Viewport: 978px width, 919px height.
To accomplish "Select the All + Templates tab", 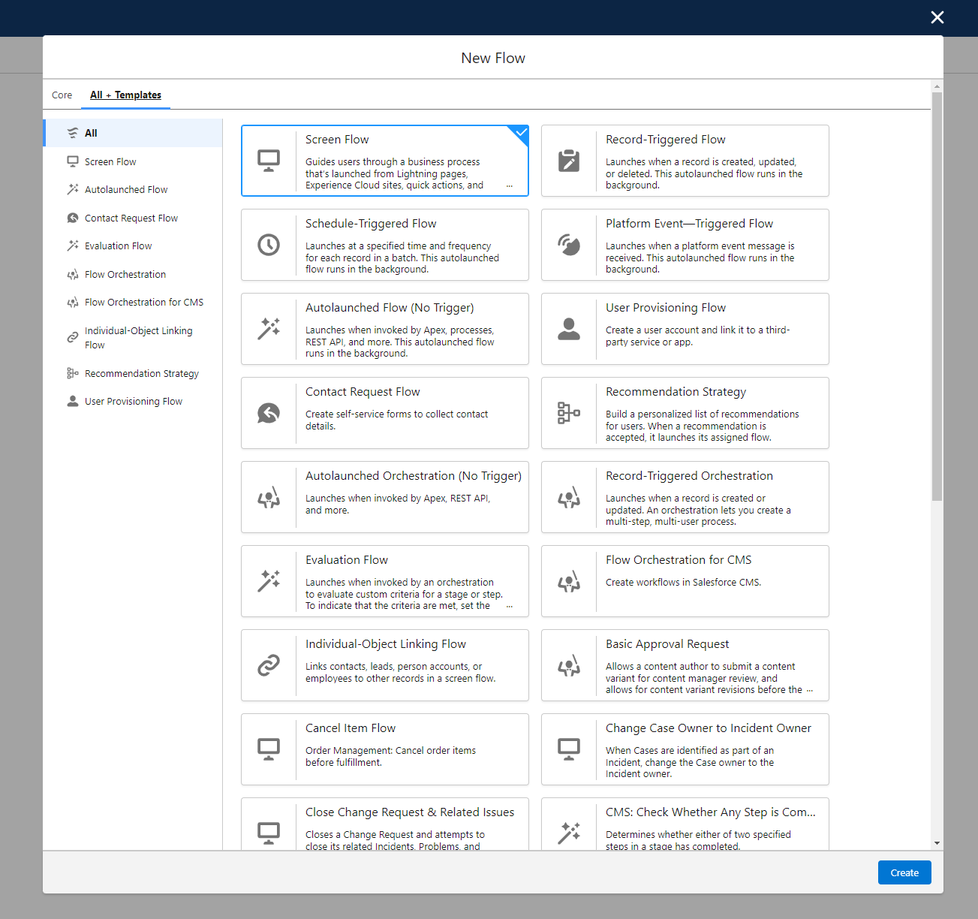I will (x=125, y=95).
